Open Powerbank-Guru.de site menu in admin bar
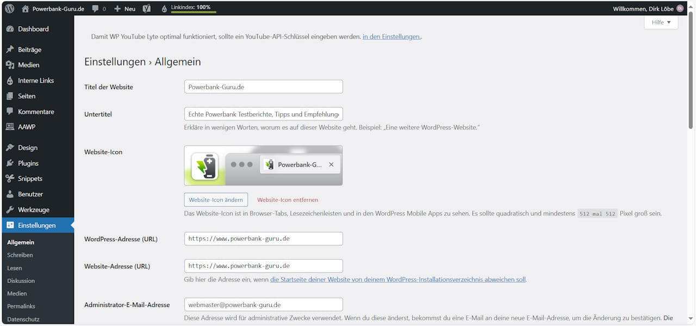Viewport: 696px width, 326px height. click(x=53, y=9)
